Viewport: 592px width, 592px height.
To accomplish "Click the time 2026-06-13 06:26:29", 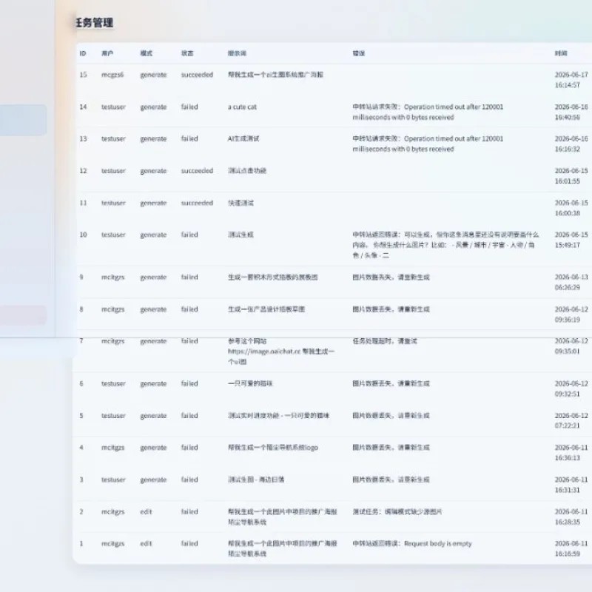I will (x=571, y=282).
